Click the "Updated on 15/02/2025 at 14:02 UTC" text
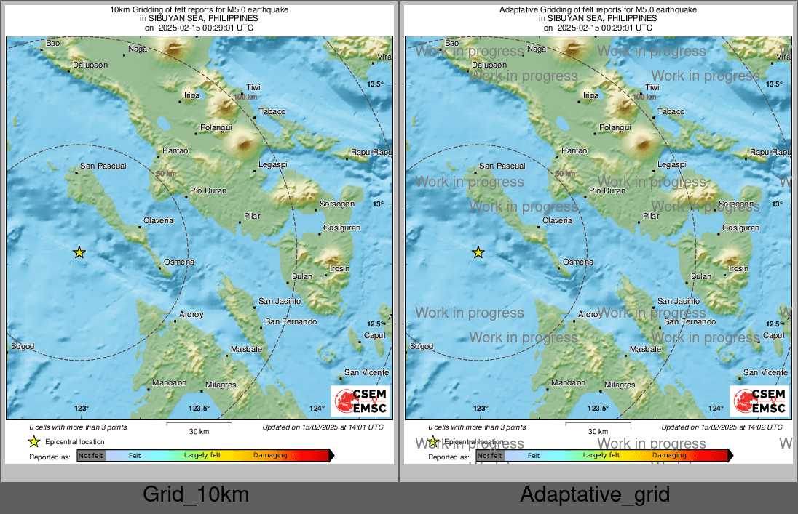798x514 pixels. (722, 427)
